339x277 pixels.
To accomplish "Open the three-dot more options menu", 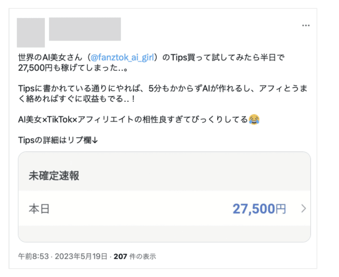I will coord(306,26).
